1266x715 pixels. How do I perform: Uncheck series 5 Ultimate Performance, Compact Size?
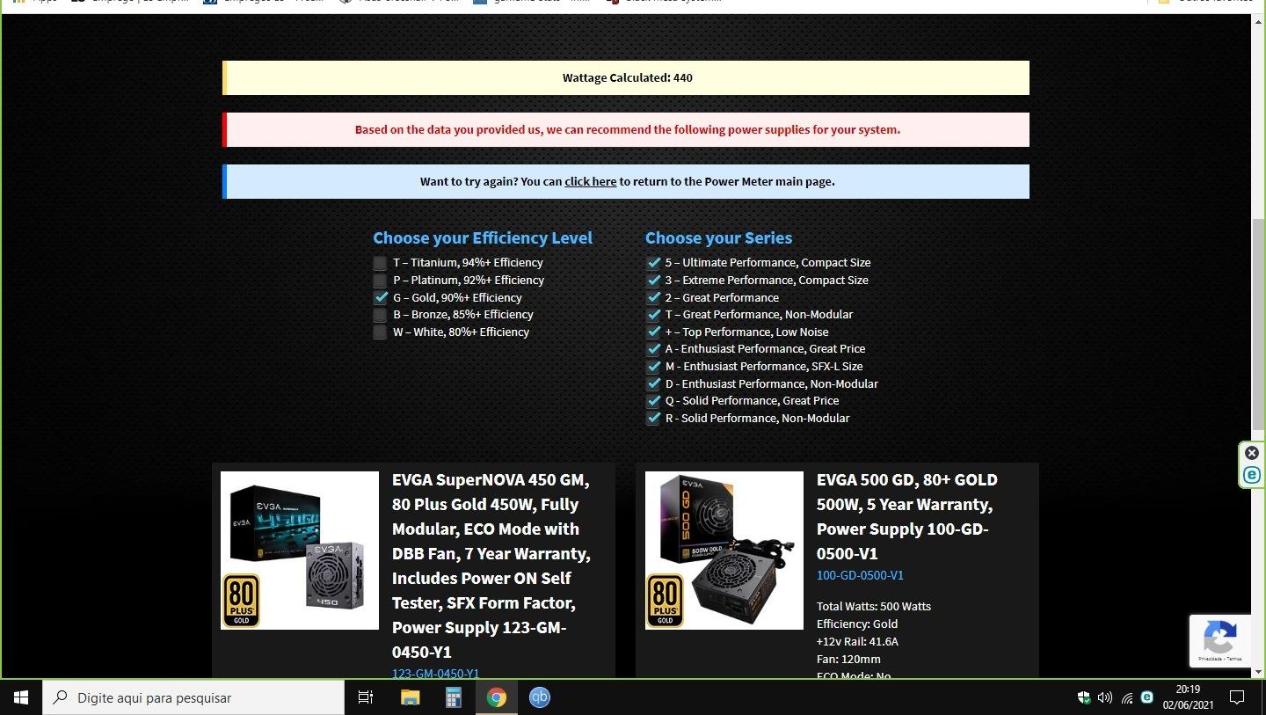tap(653, 263)
